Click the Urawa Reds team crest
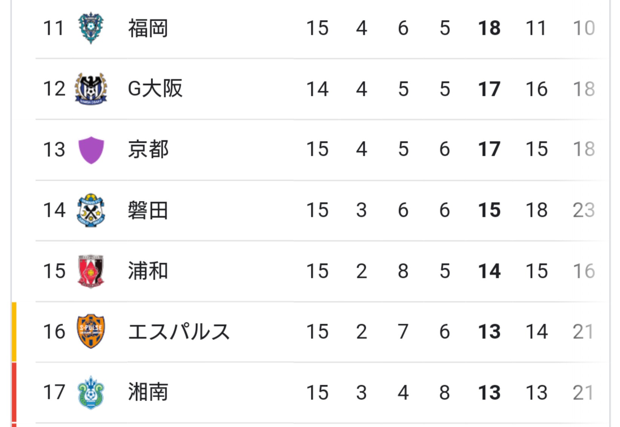 click(91, 271)
